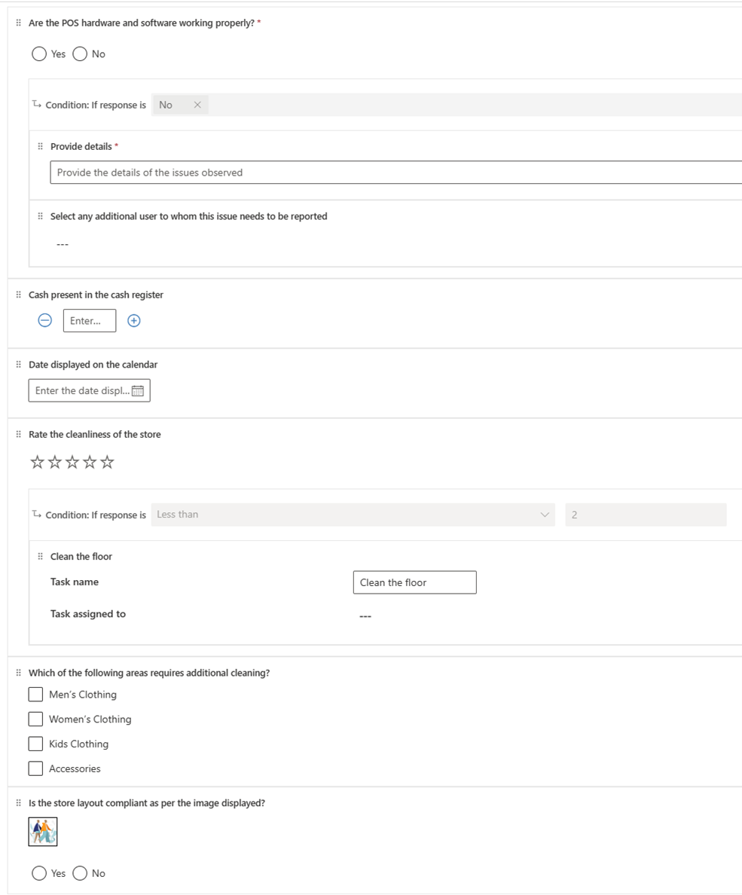The image size is (742, 895).
Task: Click the condition arrow icon beside the No tag
Action: pyautogui.click(x=36, y=104)
